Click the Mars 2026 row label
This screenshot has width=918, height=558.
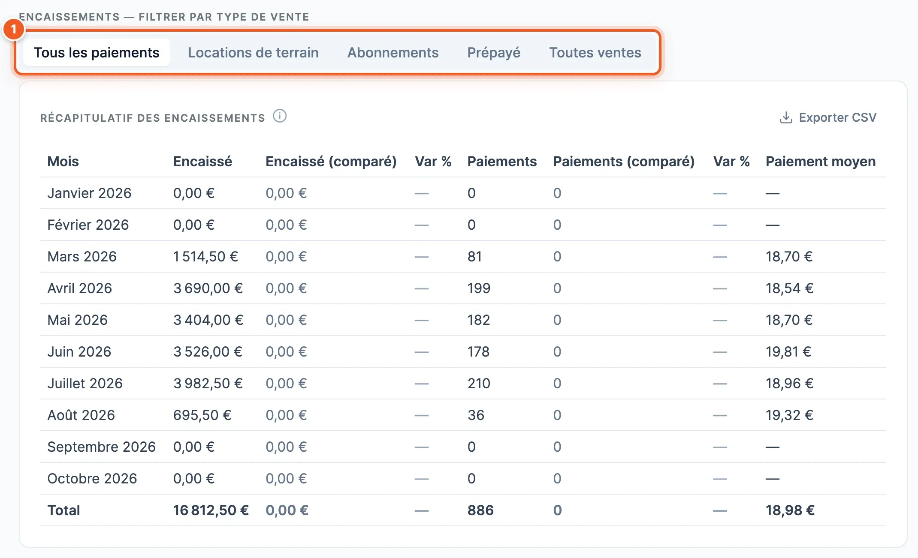click(82, 256)
